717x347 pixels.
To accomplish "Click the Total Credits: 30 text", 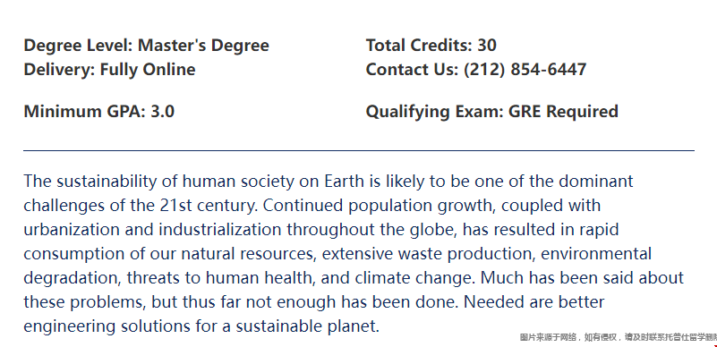I will point(431,46).
